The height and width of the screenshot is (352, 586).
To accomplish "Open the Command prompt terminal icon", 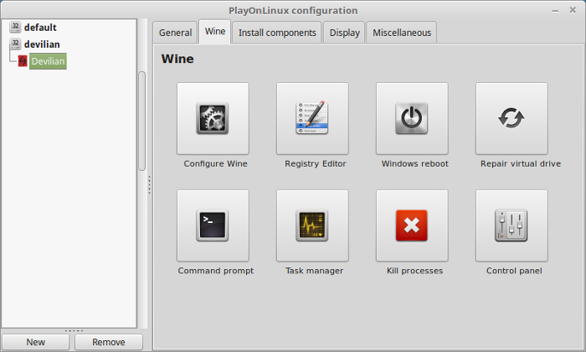I will coord(213,225).
